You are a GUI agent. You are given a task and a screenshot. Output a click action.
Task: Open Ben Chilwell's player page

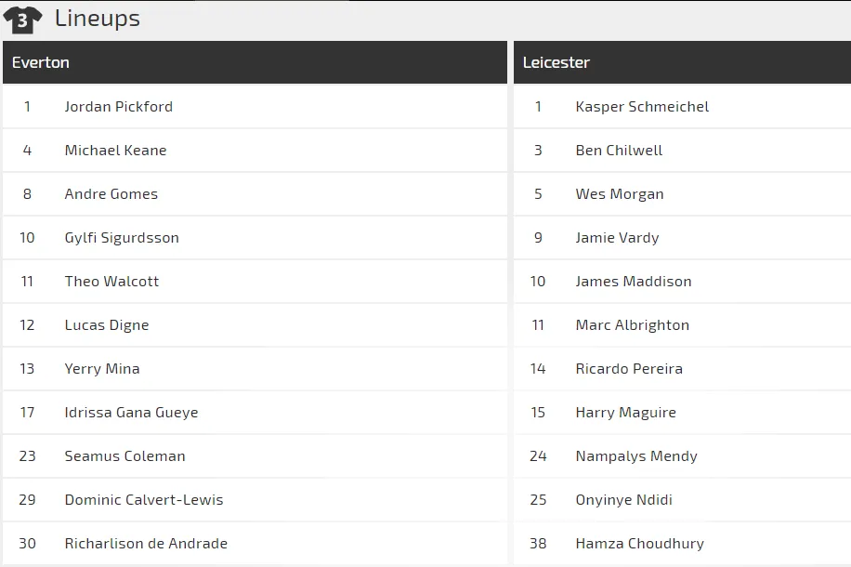click(619, 151)
